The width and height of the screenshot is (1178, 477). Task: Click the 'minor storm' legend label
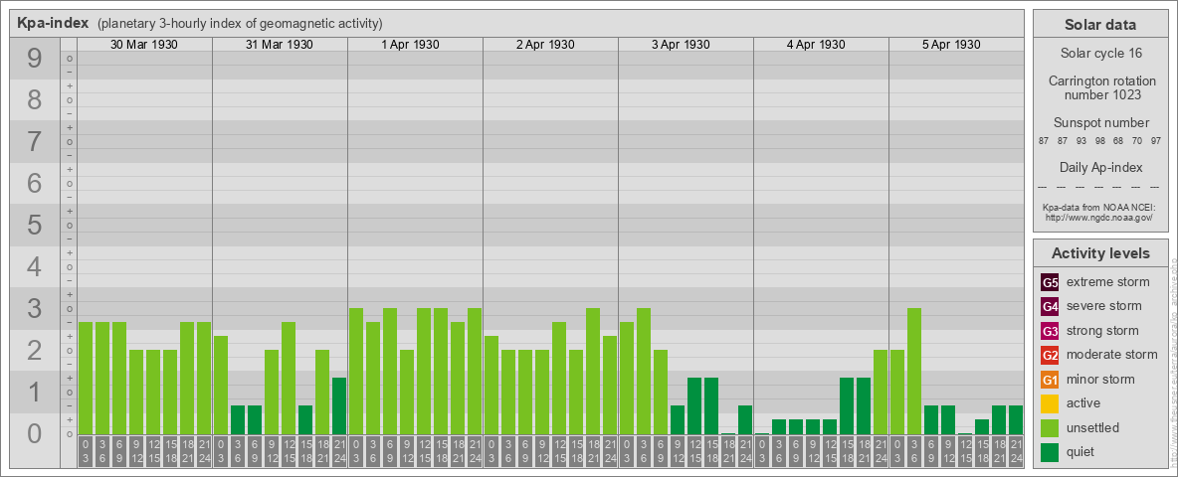tap(1100, 380)
